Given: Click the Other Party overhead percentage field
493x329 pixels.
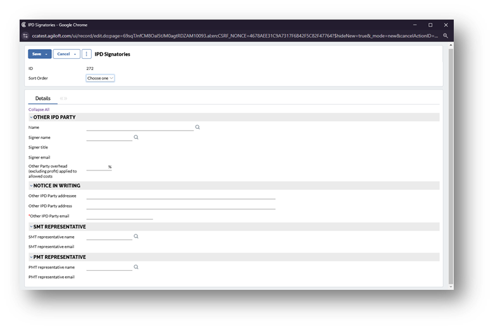Looking at the screenshot, I should click(x=97, y=167).
